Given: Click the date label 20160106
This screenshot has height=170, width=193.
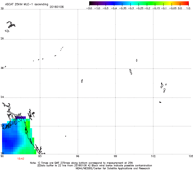Looking at the screenshot, I should 57,7.
